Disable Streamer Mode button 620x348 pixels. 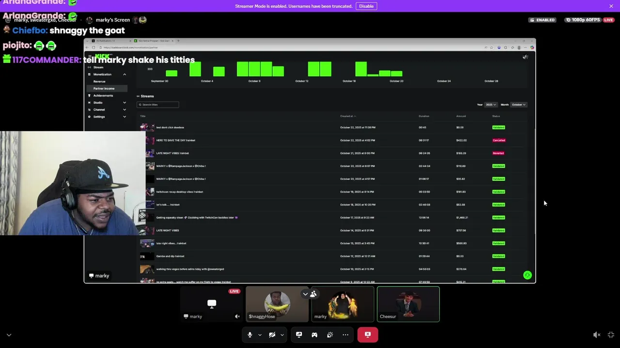point(366,6)
